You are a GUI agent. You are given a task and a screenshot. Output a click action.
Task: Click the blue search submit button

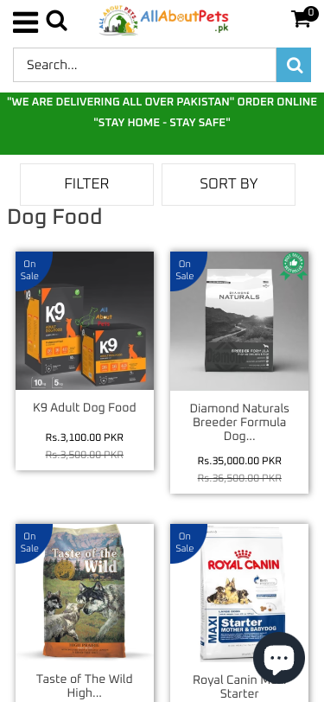tap(294, 65)
